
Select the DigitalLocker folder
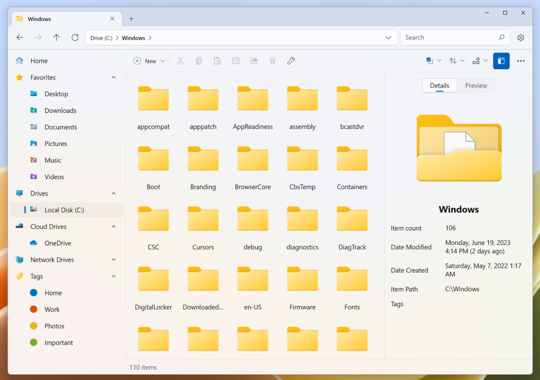pyautogui.click(x=153, y=289)
